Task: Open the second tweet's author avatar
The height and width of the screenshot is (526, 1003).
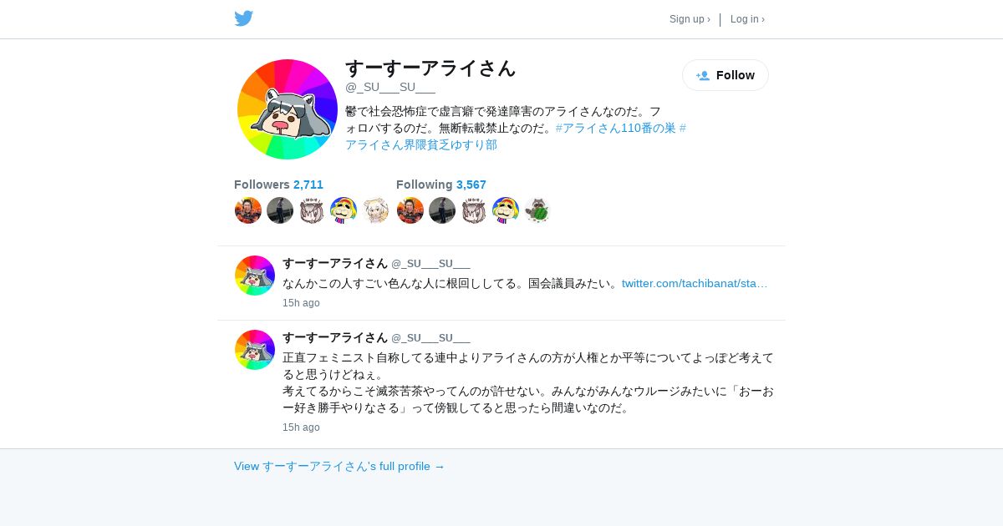Action: pos(255,350)
